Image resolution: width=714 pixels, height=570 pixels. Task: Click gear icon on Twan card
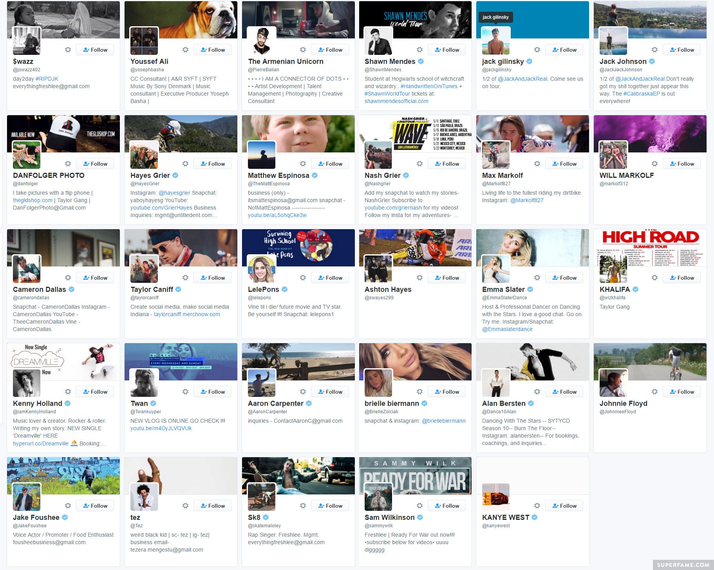coord(185,392)
